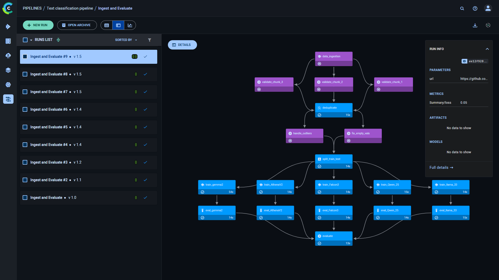Switch to table view
Image resolution: width=499 pixels, height=280 pixels.
tap(107, 25)
